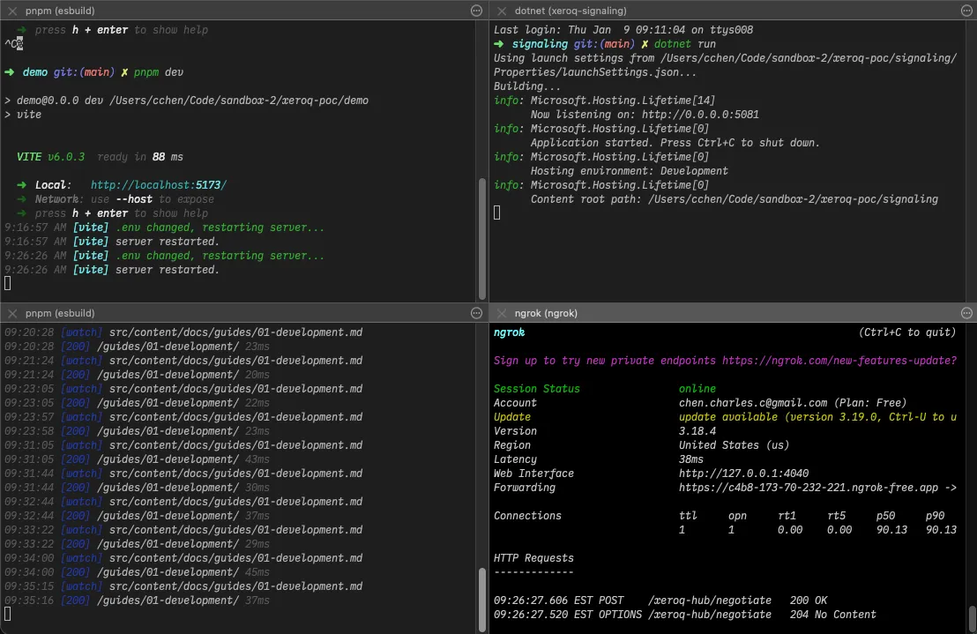
Task: Click the OPTIONS /xeroq-hub/negotiate 204 request
Action: [685, 615]
